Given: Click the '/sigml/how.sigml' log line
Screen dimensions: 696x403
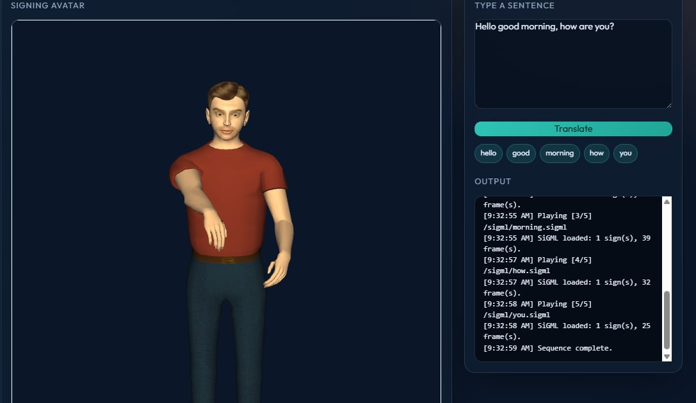Looking at the screenshot, I should [516, 271].
